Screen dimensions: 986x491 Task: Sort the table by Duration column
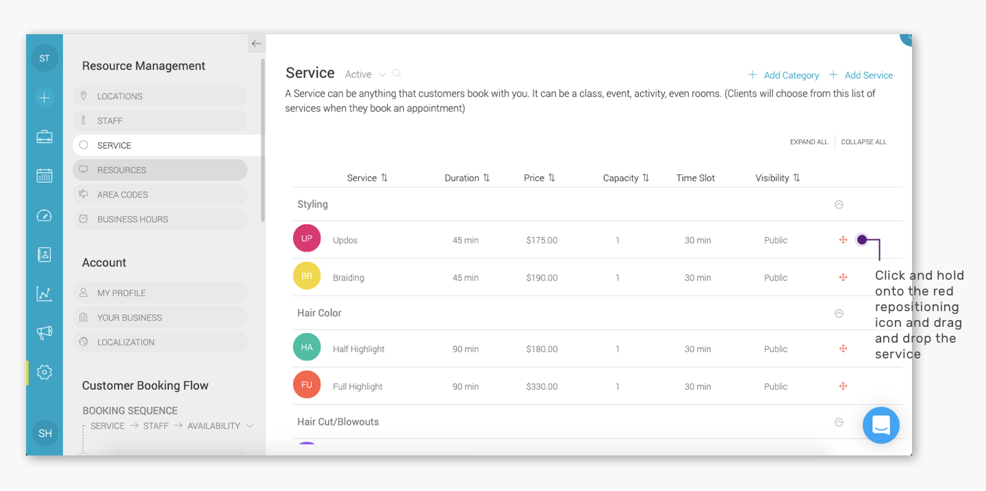[x=468, y=178]
